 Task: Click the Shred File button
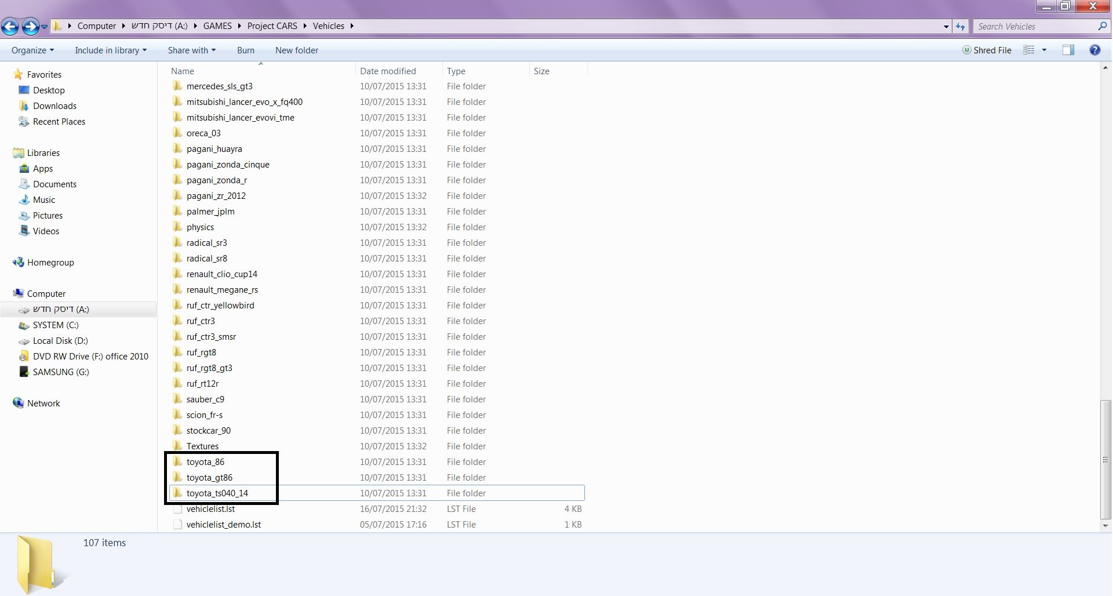tap(987, 50)
